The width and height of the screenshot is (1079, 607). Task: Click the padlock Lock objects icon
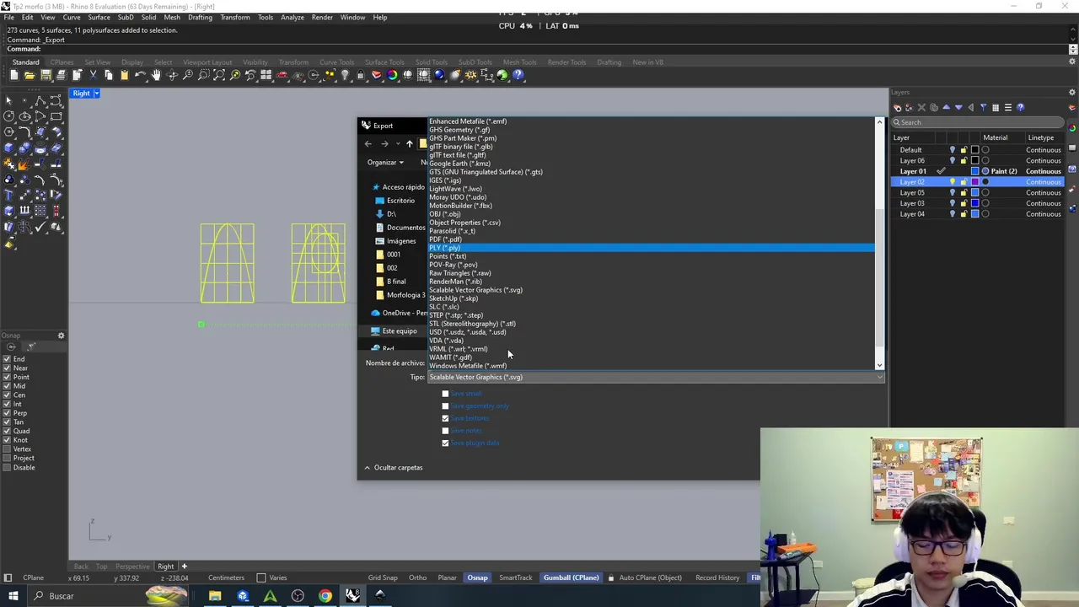[360, 75]
